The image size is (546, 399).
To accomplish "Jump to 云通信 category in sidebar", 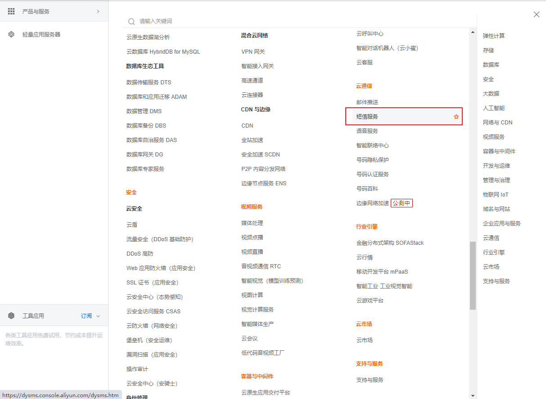I will [491, 238].
